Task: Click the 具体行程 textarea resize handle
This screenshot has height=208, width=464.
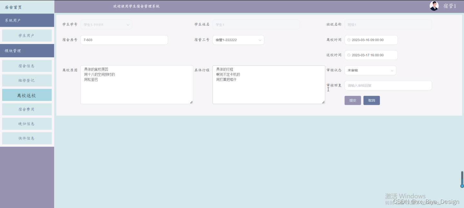Action: [323, 102]
